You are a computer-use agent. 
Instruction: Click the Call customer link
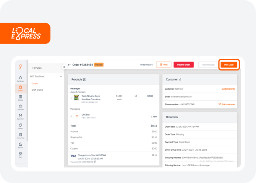point(227,104)
